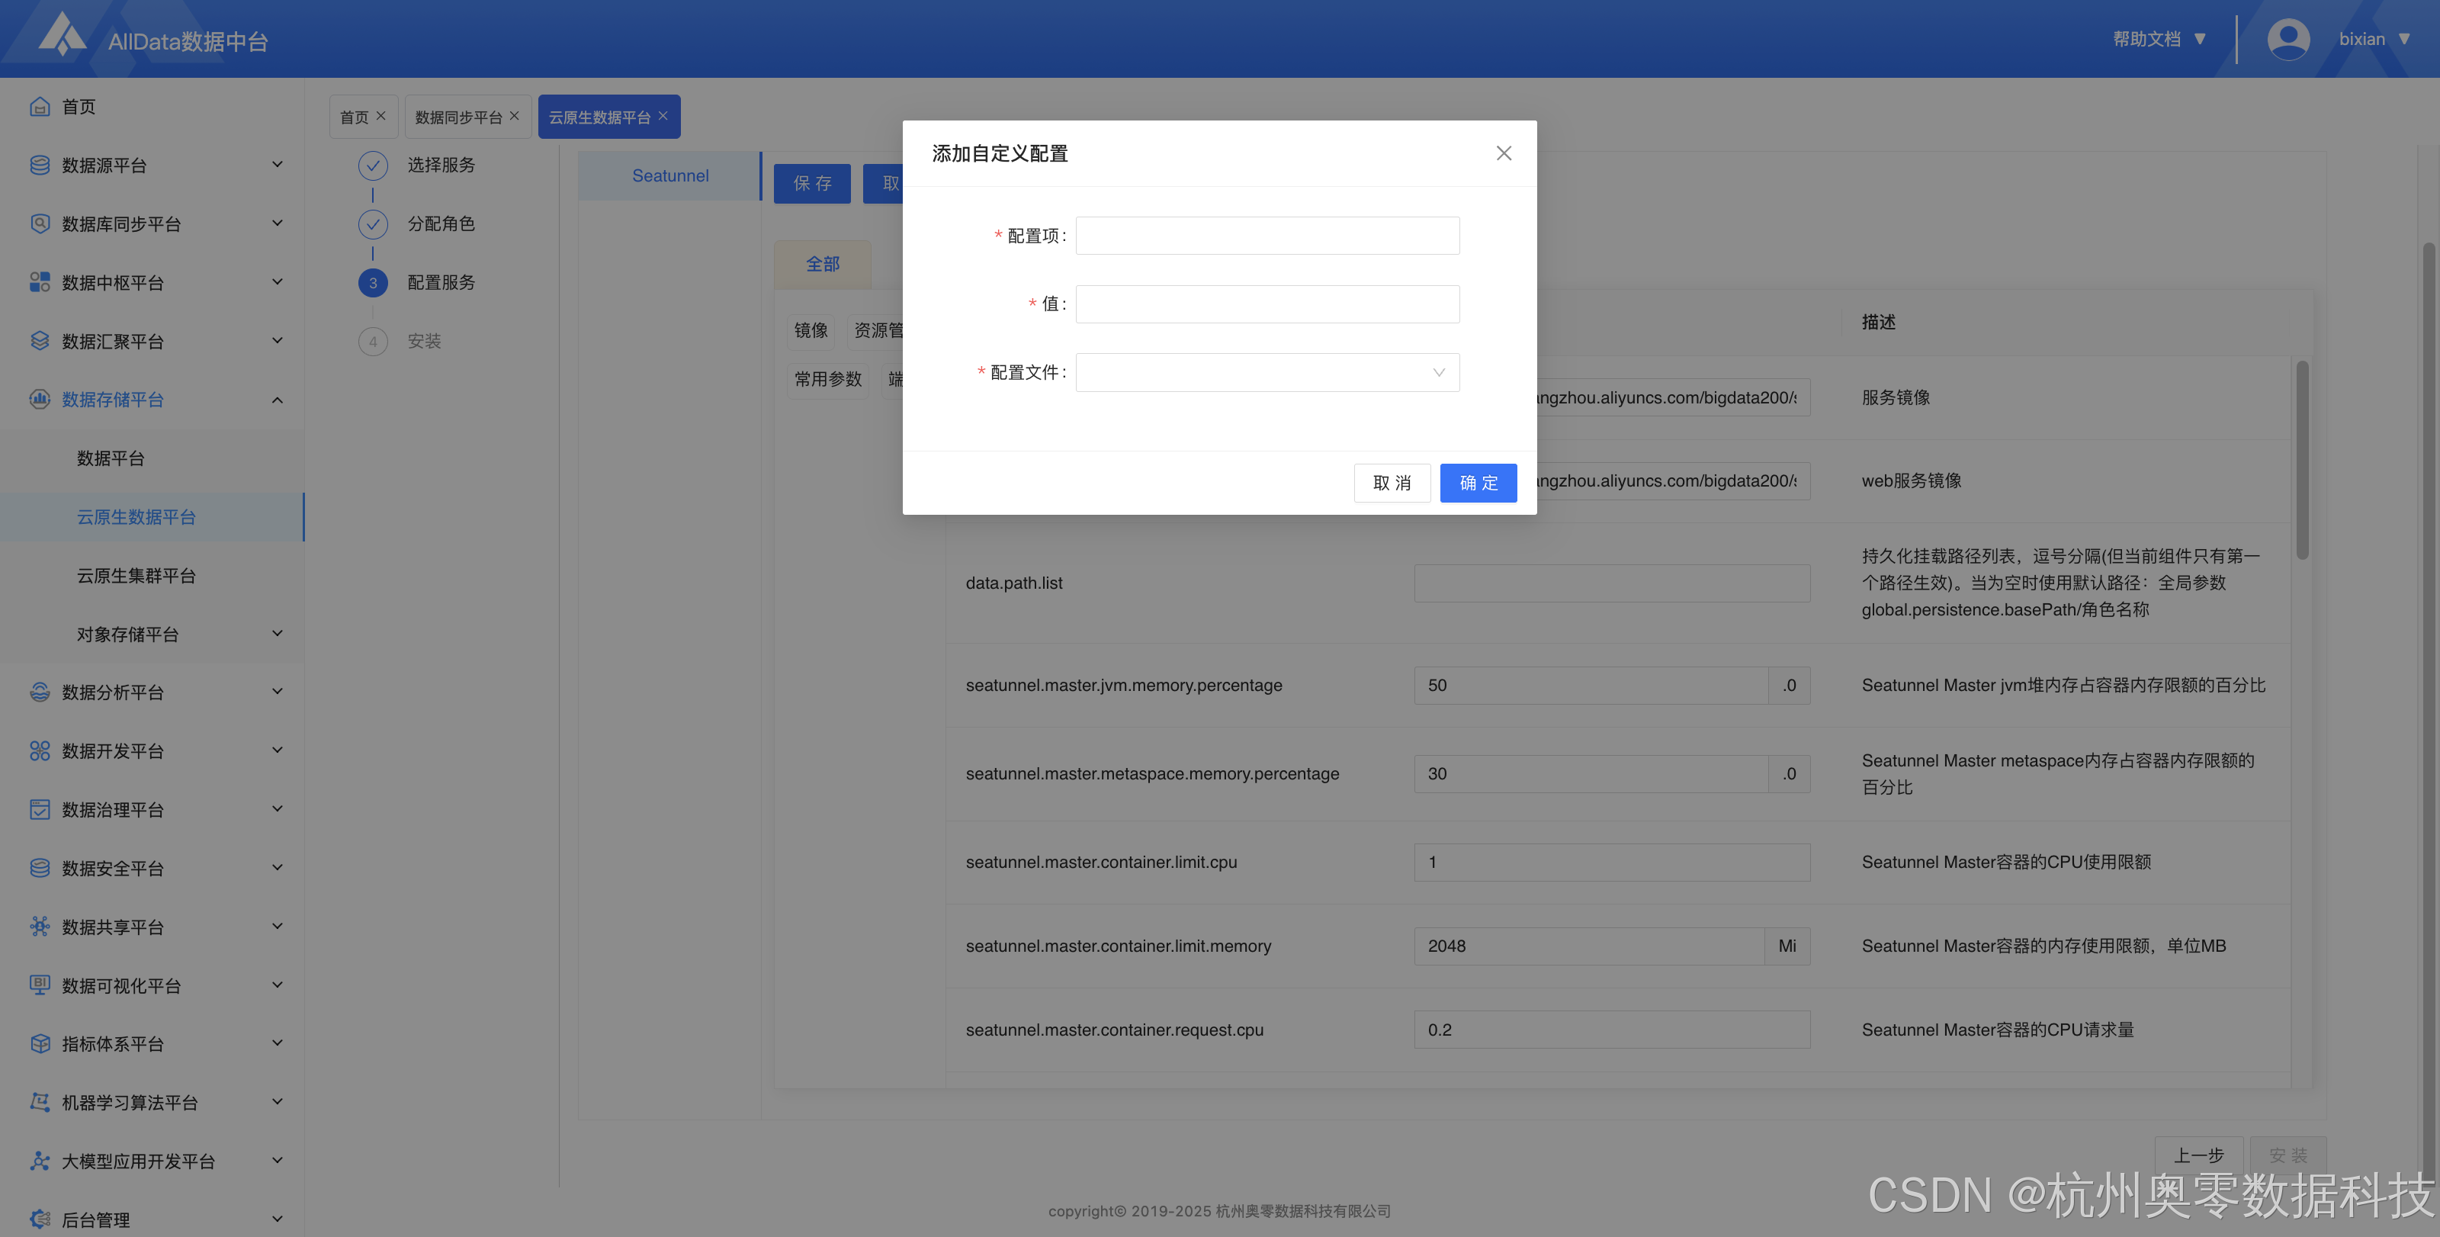Click the 大模型应用开发平台 icon

(39, 1161)
